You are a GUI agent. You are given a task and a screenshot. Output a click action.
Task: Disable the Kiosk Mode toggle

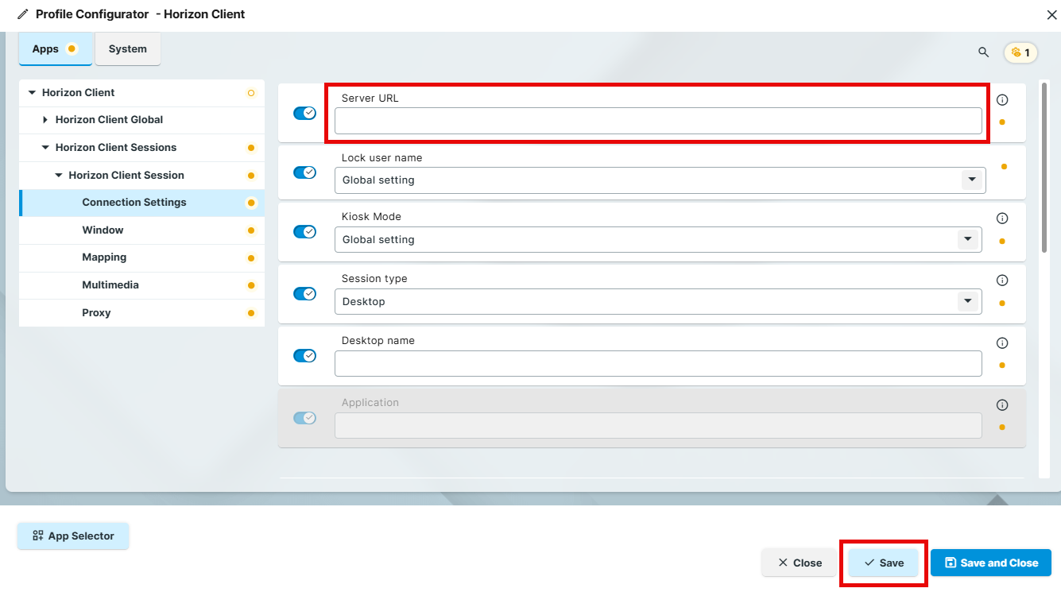[x=304, y=230]
